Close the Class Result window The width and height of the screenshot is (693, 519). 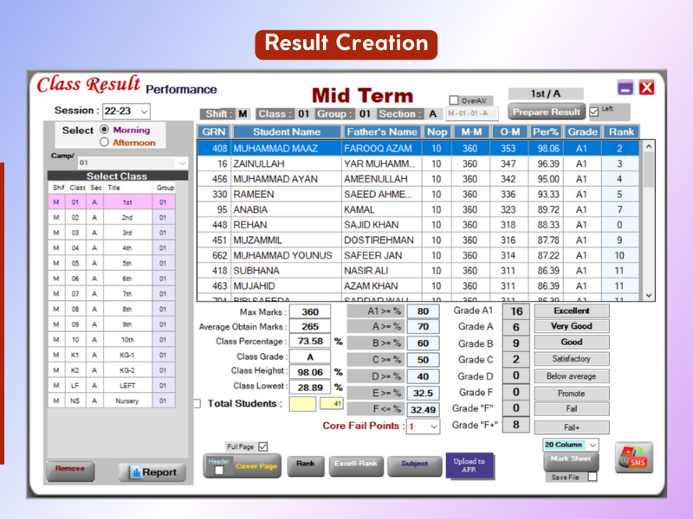point(646,87)
